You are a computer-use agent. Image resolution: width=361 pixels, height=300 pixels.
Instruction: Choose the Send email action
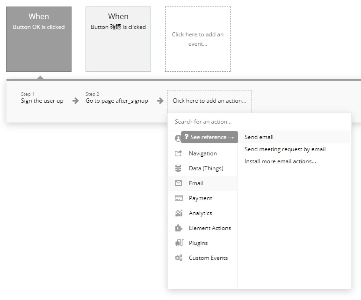pyautogui.click(x=294, y=137)
